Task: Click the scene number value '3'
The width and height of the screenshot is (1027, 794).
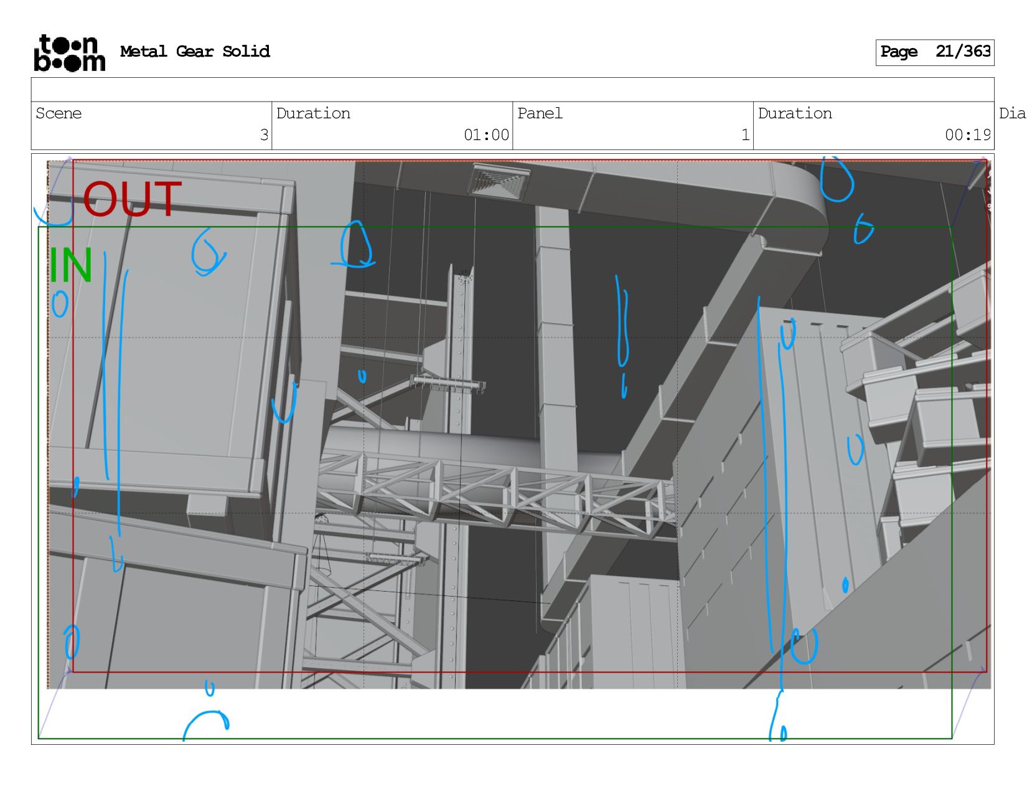Action: pos(264,135)
